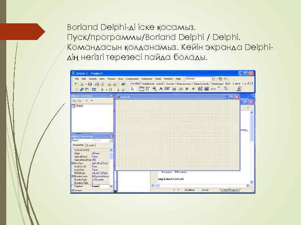
Task: Open the Database menu
Action: point(147,79)
